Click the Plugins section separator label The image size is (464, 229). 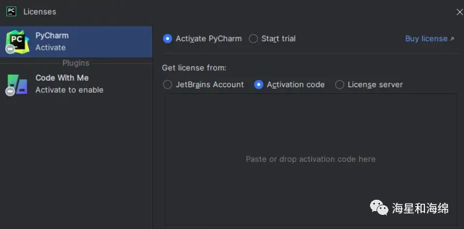click(76, 63)
